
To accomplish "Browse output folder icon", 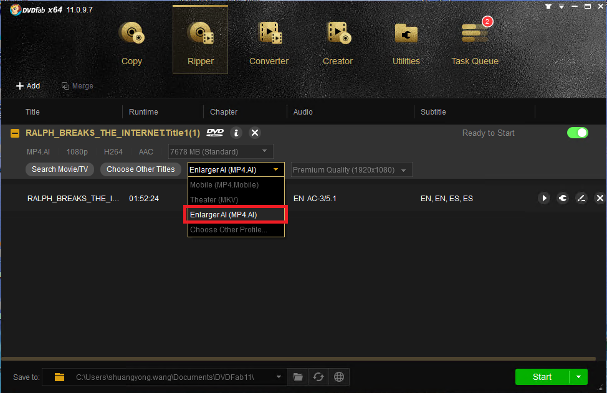I will tap(298, 377).
